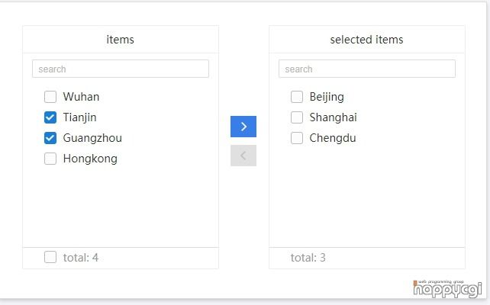Screen dimensions: 490x305
Task: Open the happycgi logo watermark
Action: pos(447,289)
